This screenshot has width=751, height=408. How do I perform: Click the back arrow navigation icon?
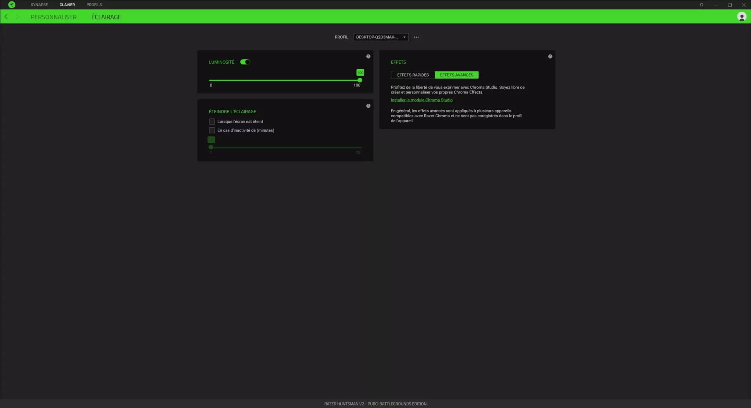pos(6,16)
